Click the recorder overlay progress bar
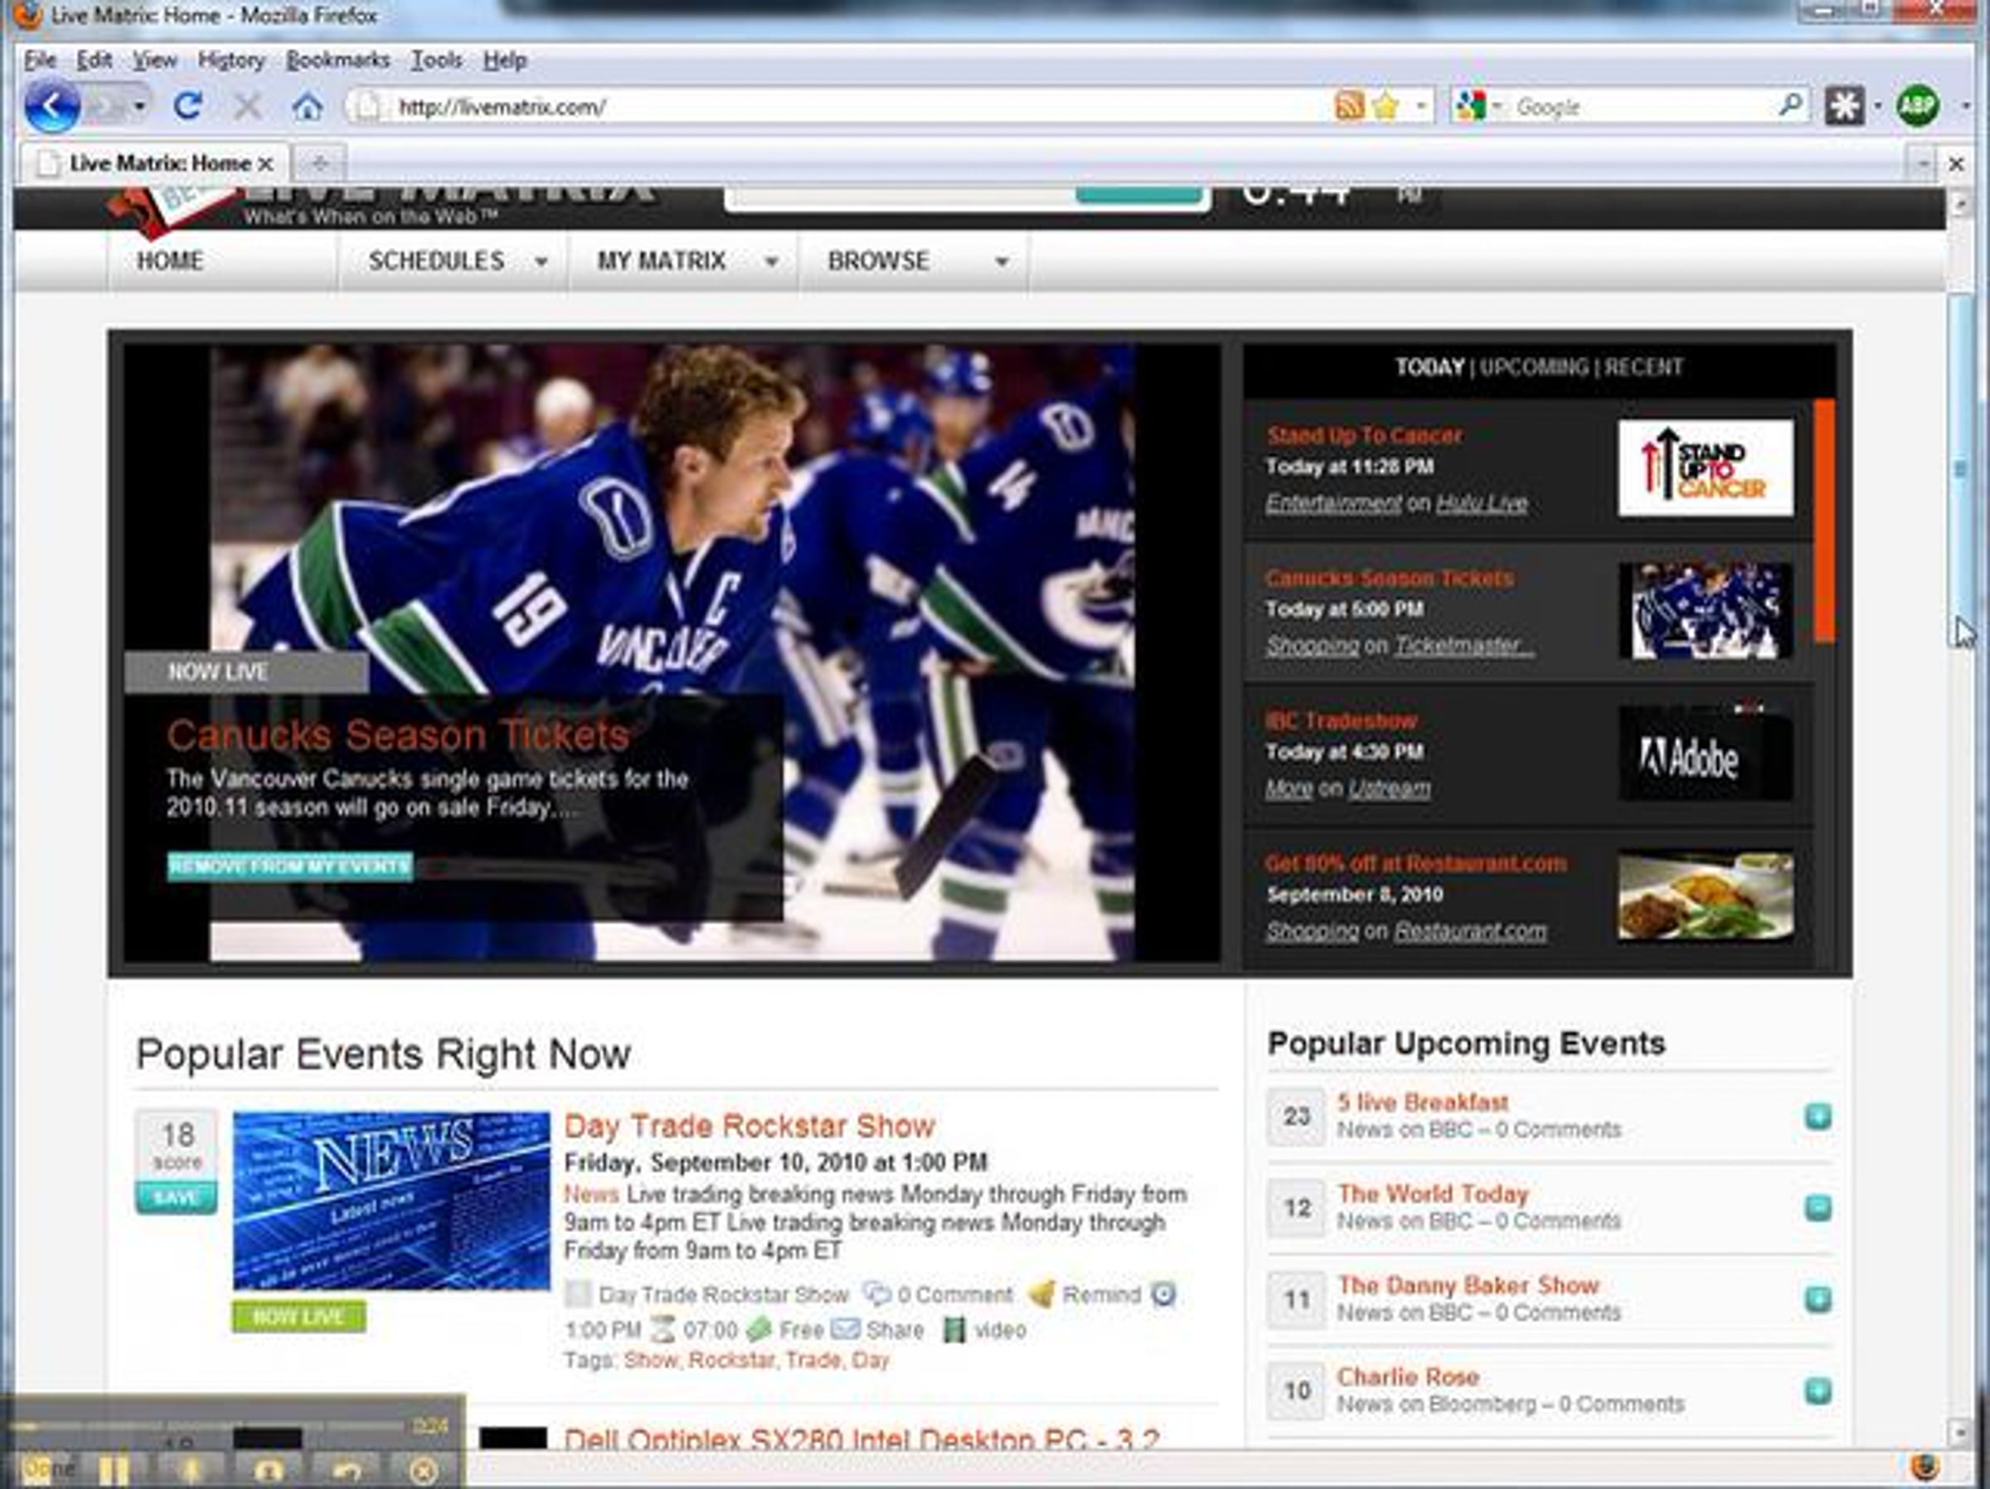Image resolution: width=1990 pixels, height=1489 pixels. pos(207,1425)
